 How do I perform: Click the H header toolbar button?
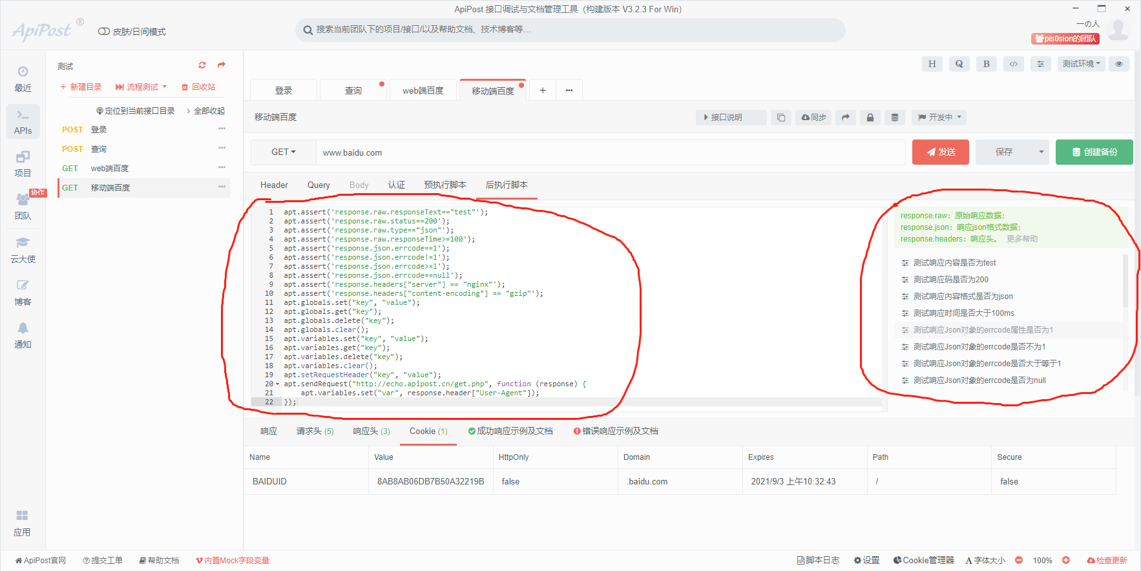click(932, 64)
